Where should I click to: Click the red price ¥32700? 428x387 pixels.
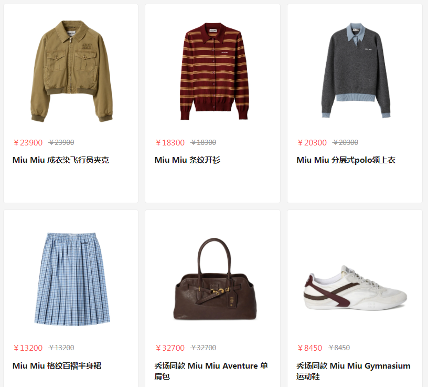point(170,348)
